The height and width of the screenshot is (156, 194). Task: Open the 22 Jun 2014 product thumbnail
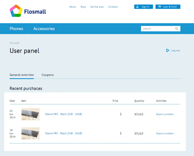tap(31, 114)
